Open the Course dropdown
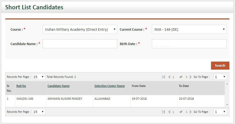This screenshot has height=124, width=235. pos(80,29)
